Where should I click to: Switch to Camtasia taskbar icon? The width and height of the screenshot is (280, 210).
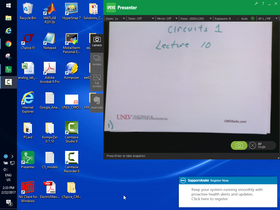[8, 82]
